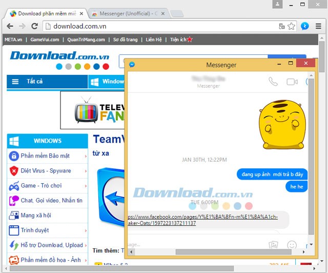This screenshot has width=328, height=273.
Task: Open the Tất cả category menu
Action: tap(47, 81)
